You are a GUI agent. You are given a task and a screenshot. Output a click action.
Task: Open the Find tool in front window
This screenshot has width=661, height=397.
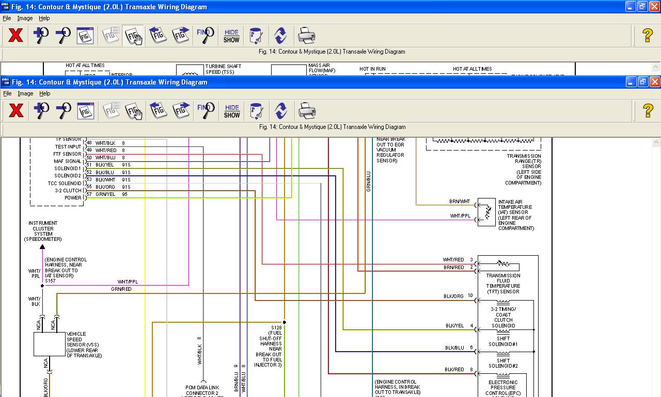206,111
